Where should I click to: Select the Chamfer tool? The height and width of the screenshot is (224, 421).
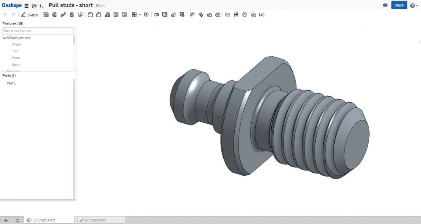pos(99,15)
